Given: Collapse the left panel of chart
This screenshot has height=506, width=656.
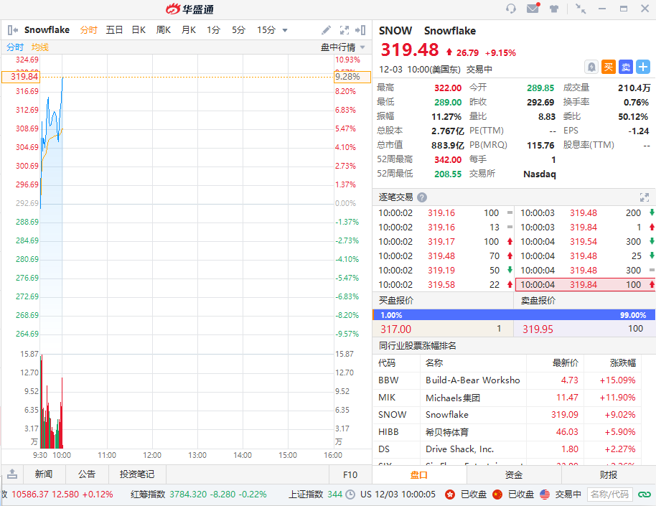Looking at the screenshot, I should [x=12, y=30].
